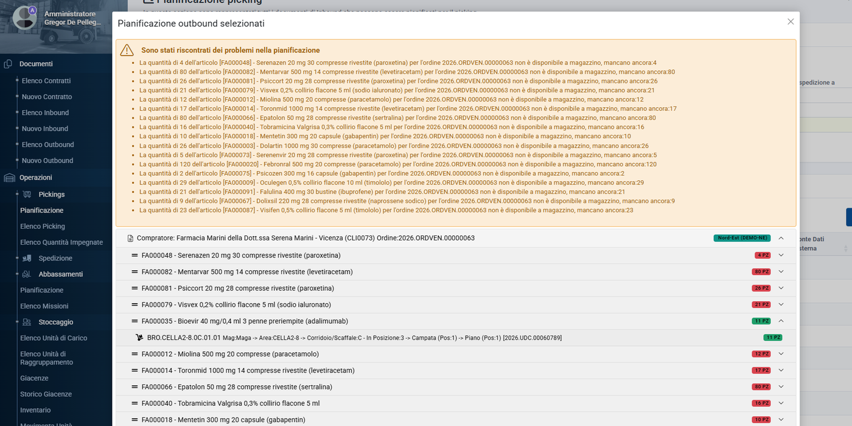Click the Stoccaggio storage icon in sidebar
852x426 pixels.
[27, 322]
